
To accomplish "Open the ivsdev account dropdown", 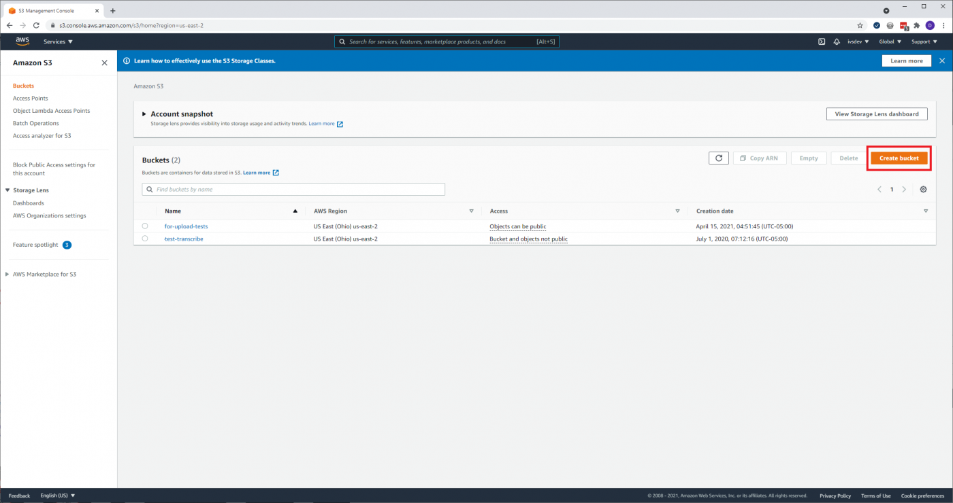I will click(858, 41).
